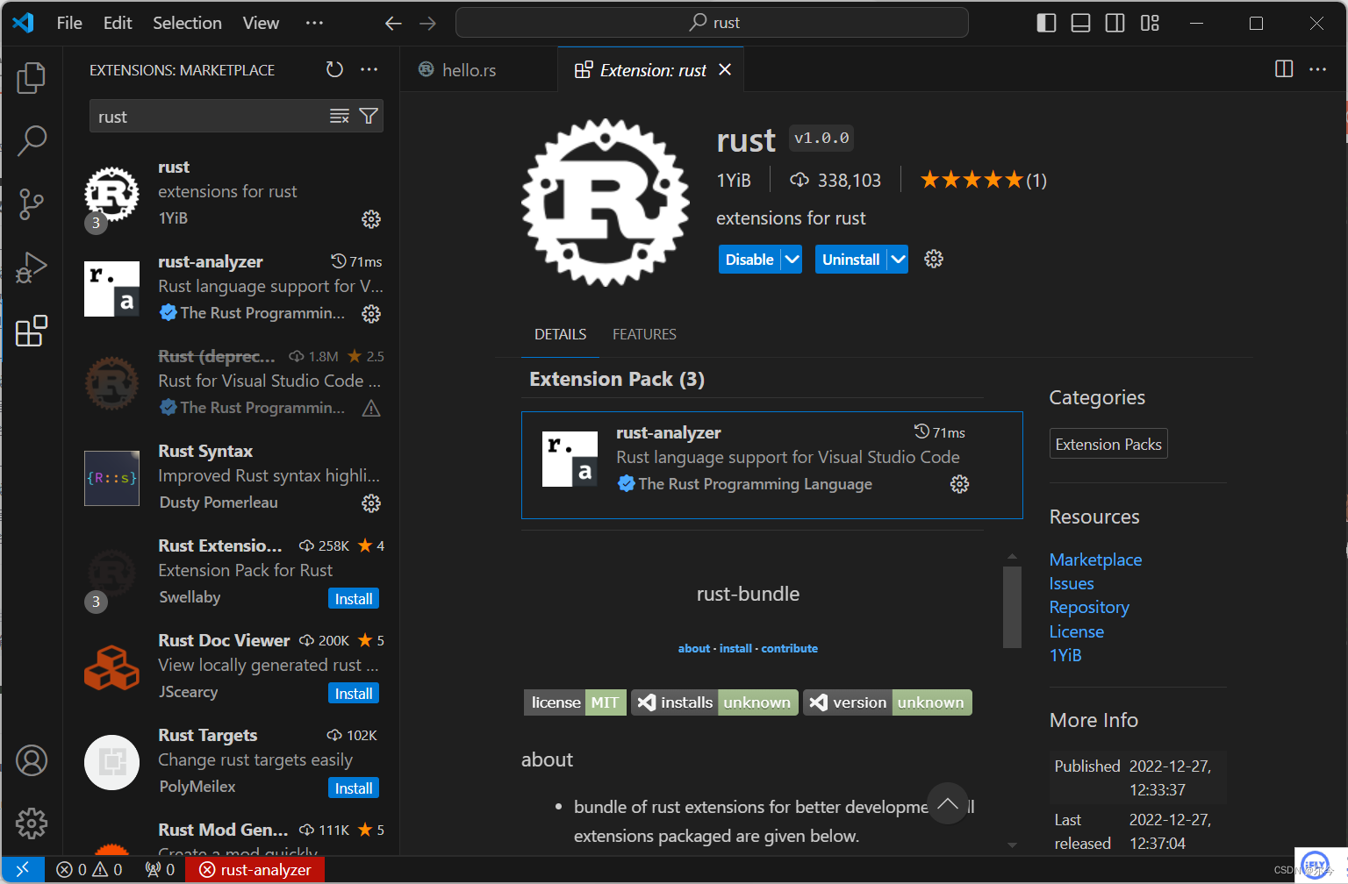Switch to the DETAILS tab

click(x=560, y=334)
